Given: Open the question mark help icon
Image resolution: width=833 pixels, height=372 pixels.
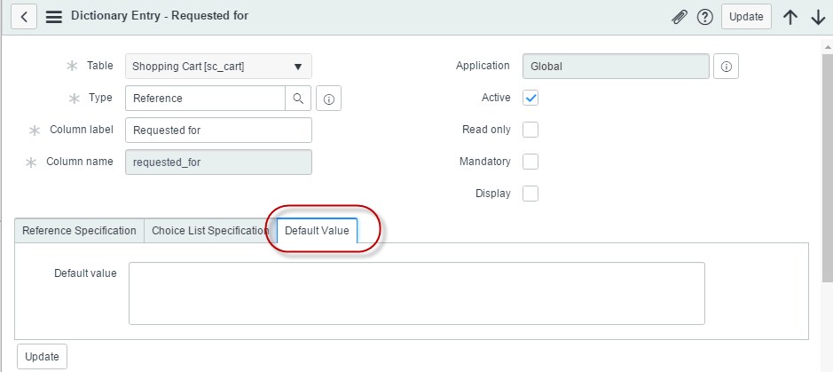Looking at the screenshot, I should pos(705,18).
